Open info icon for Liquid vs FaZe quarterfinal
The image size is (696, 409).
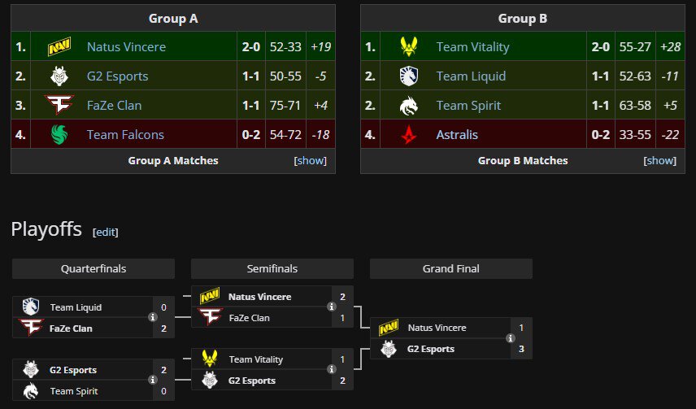pyautogui.click(x=153, y=317)
